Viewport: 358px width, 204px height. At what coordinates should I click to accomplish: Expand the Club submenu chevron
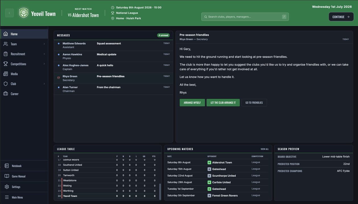(x=44, y=84)
